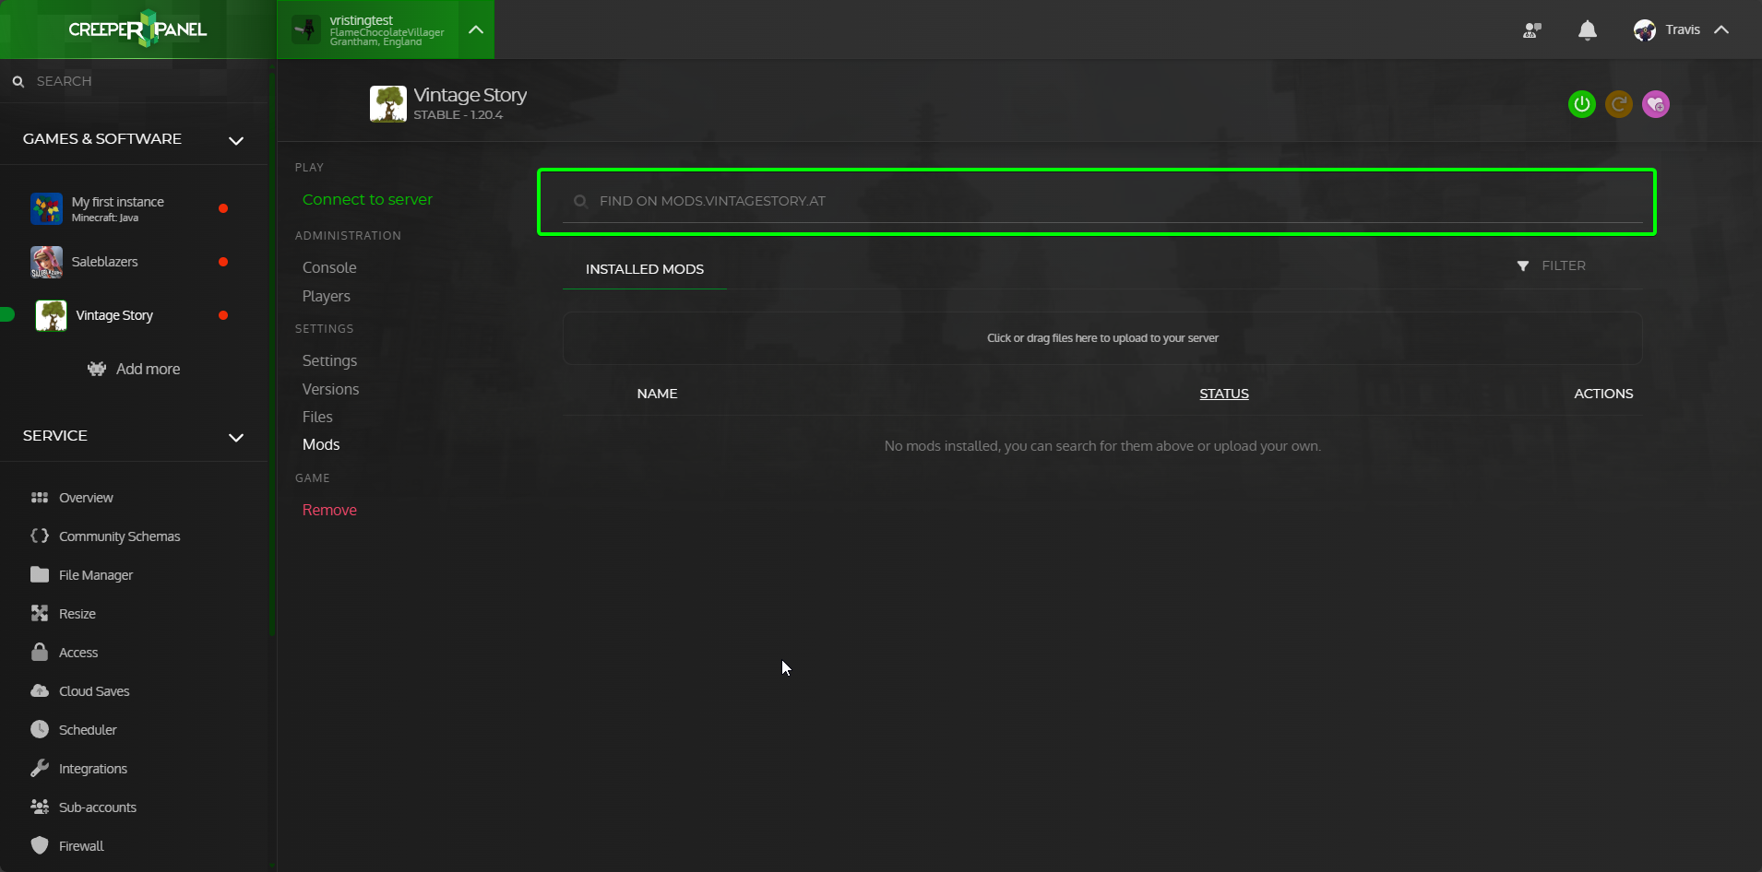Viewport: 1762px width, 872px height.
Task: Click the Firewall shield icon
Action: [40, 845]
